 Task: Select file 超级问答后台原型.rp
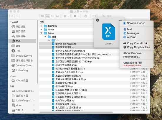66,65
